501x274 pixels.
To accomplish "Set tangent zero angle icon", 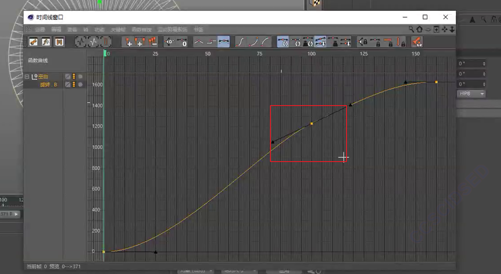I will (169, 42).
